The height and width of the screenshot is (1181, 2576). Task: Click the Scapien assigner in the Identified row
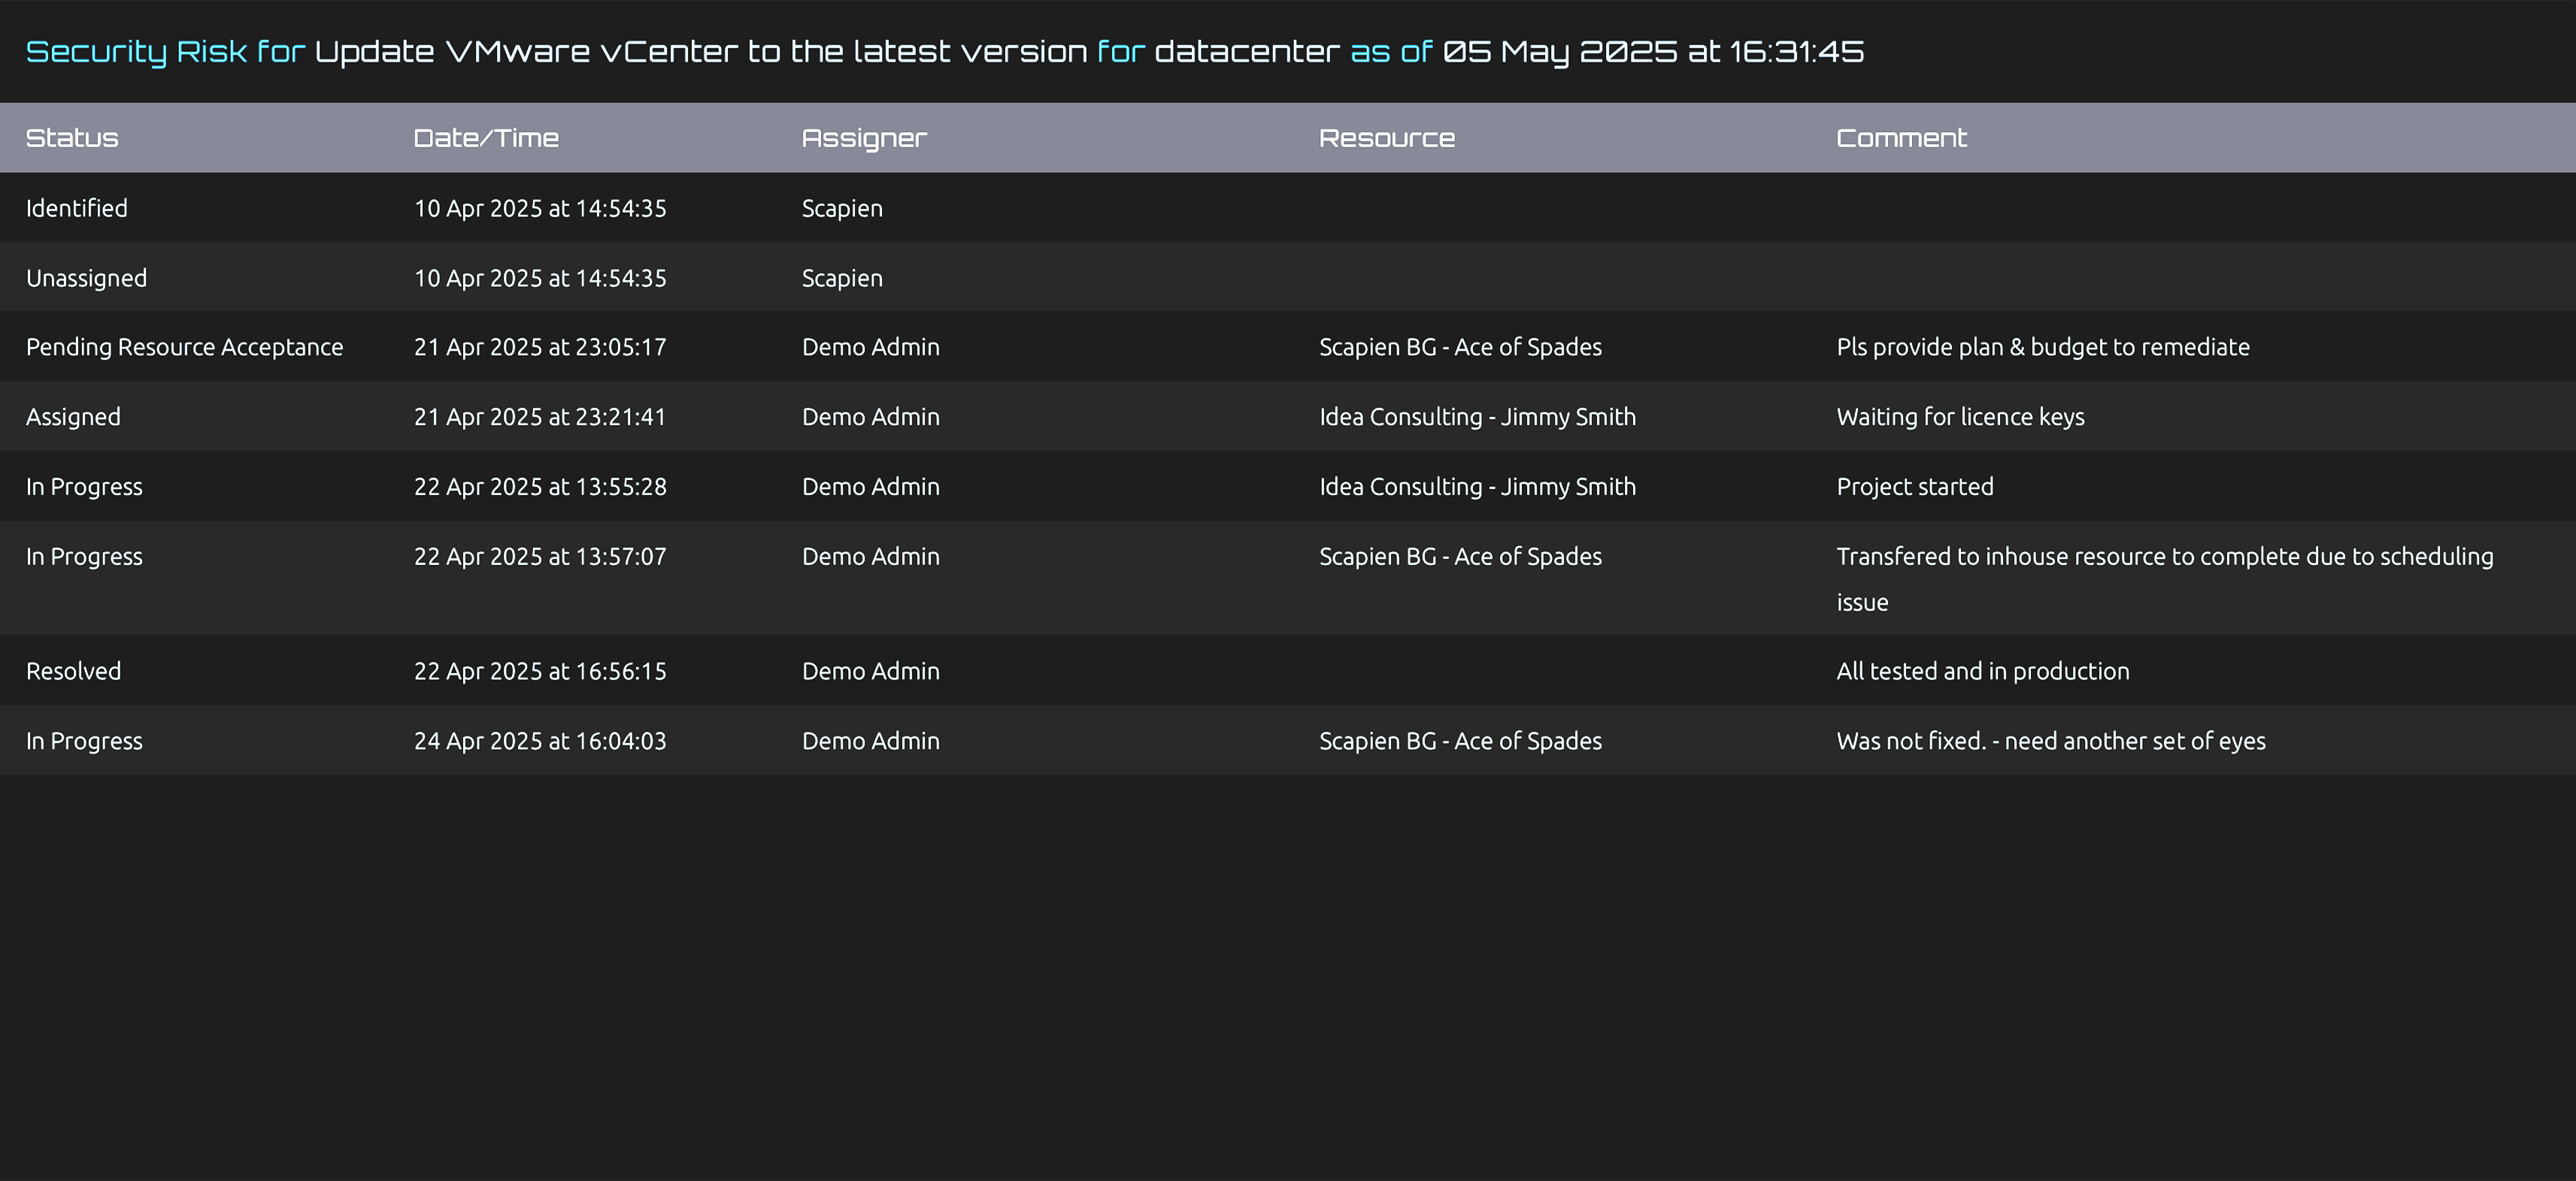click(842, 208)
